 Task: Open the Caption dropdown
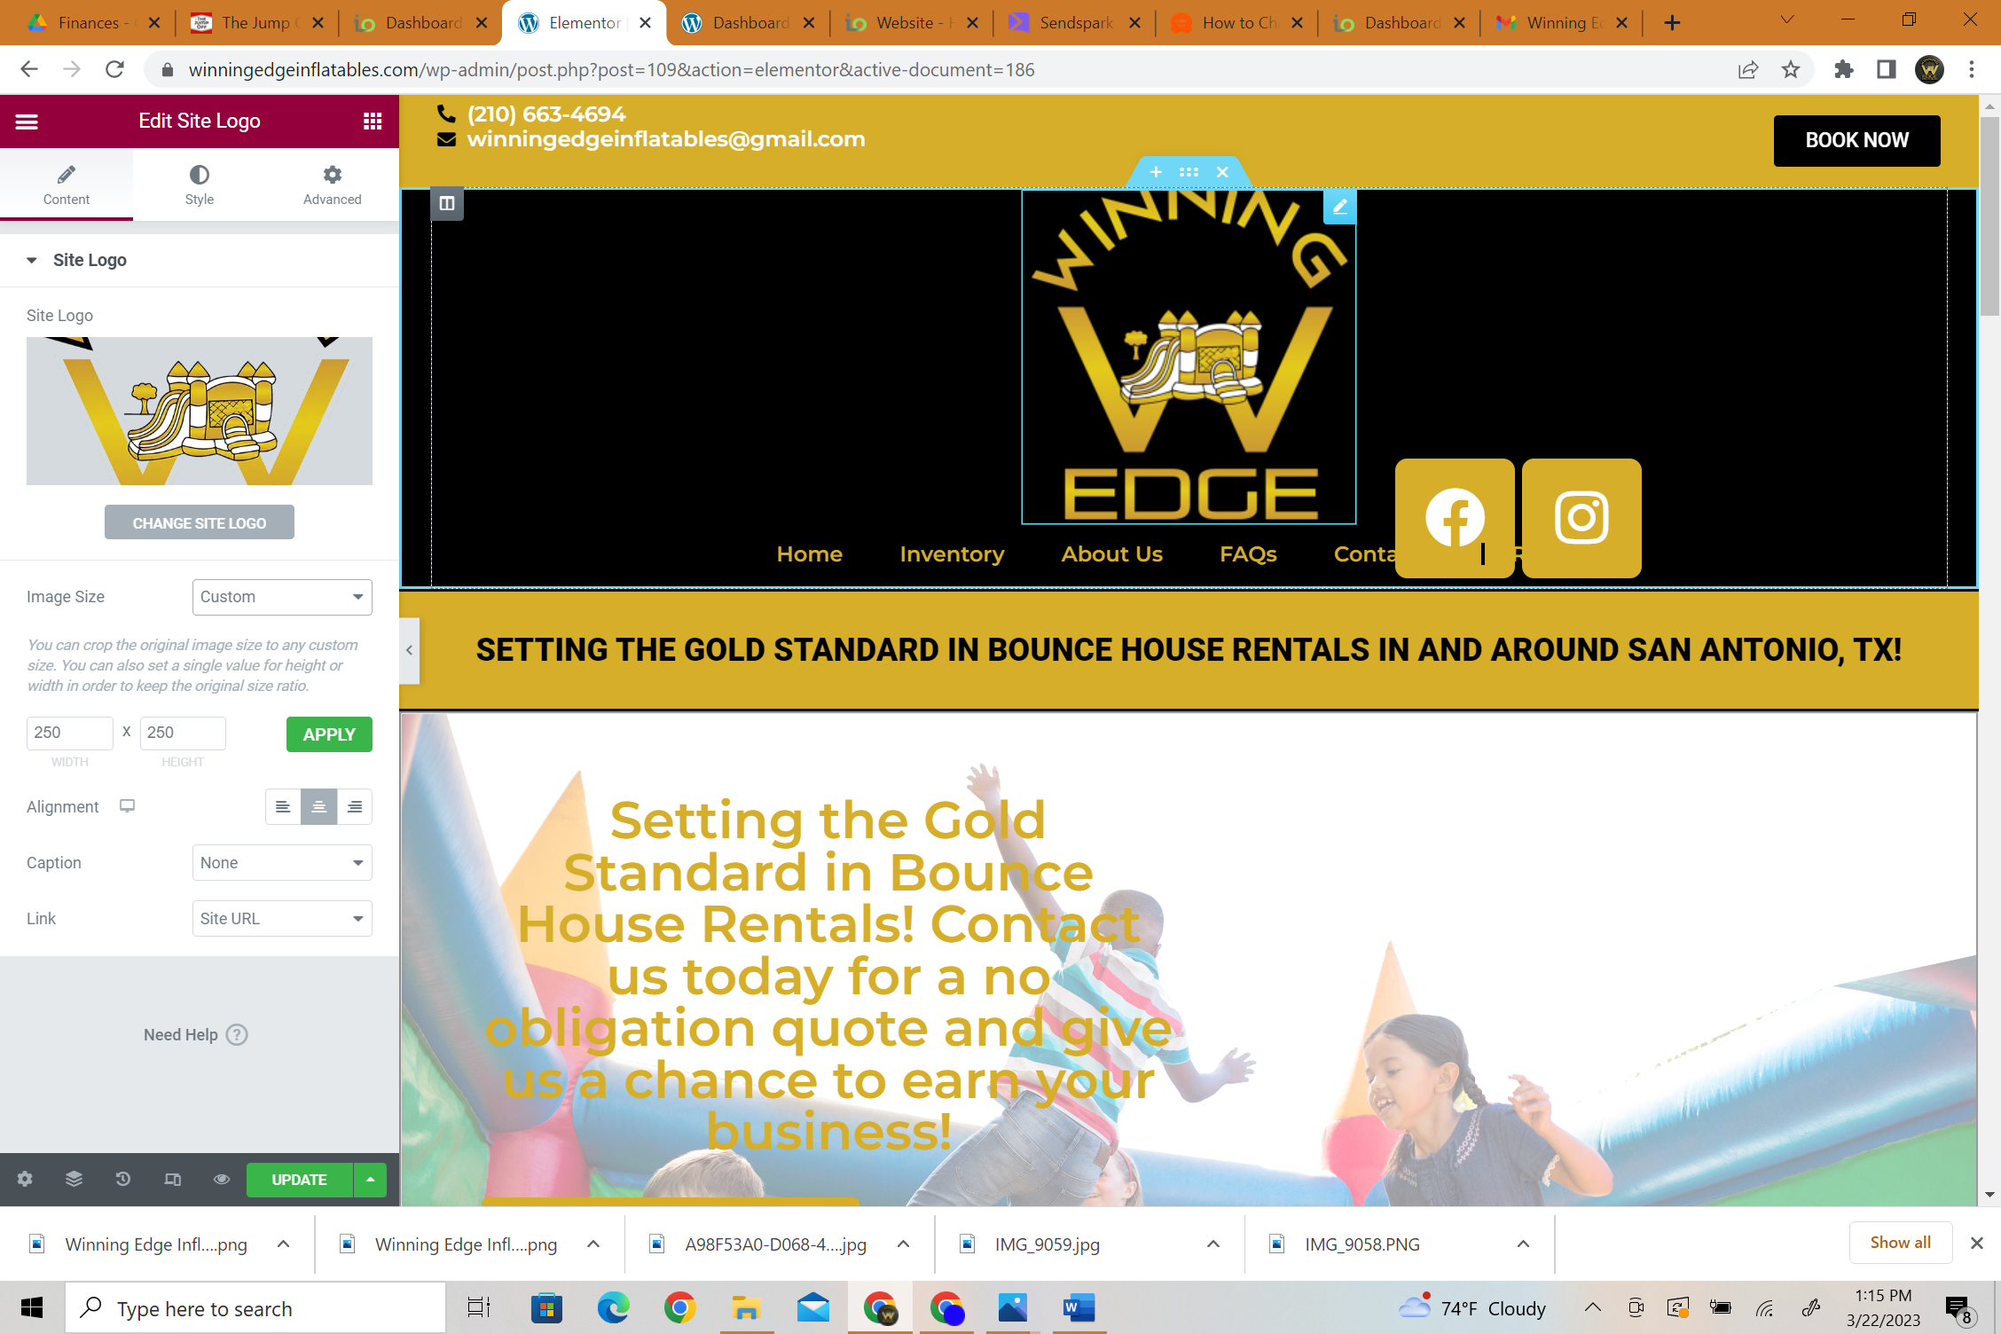coord(282,863)
